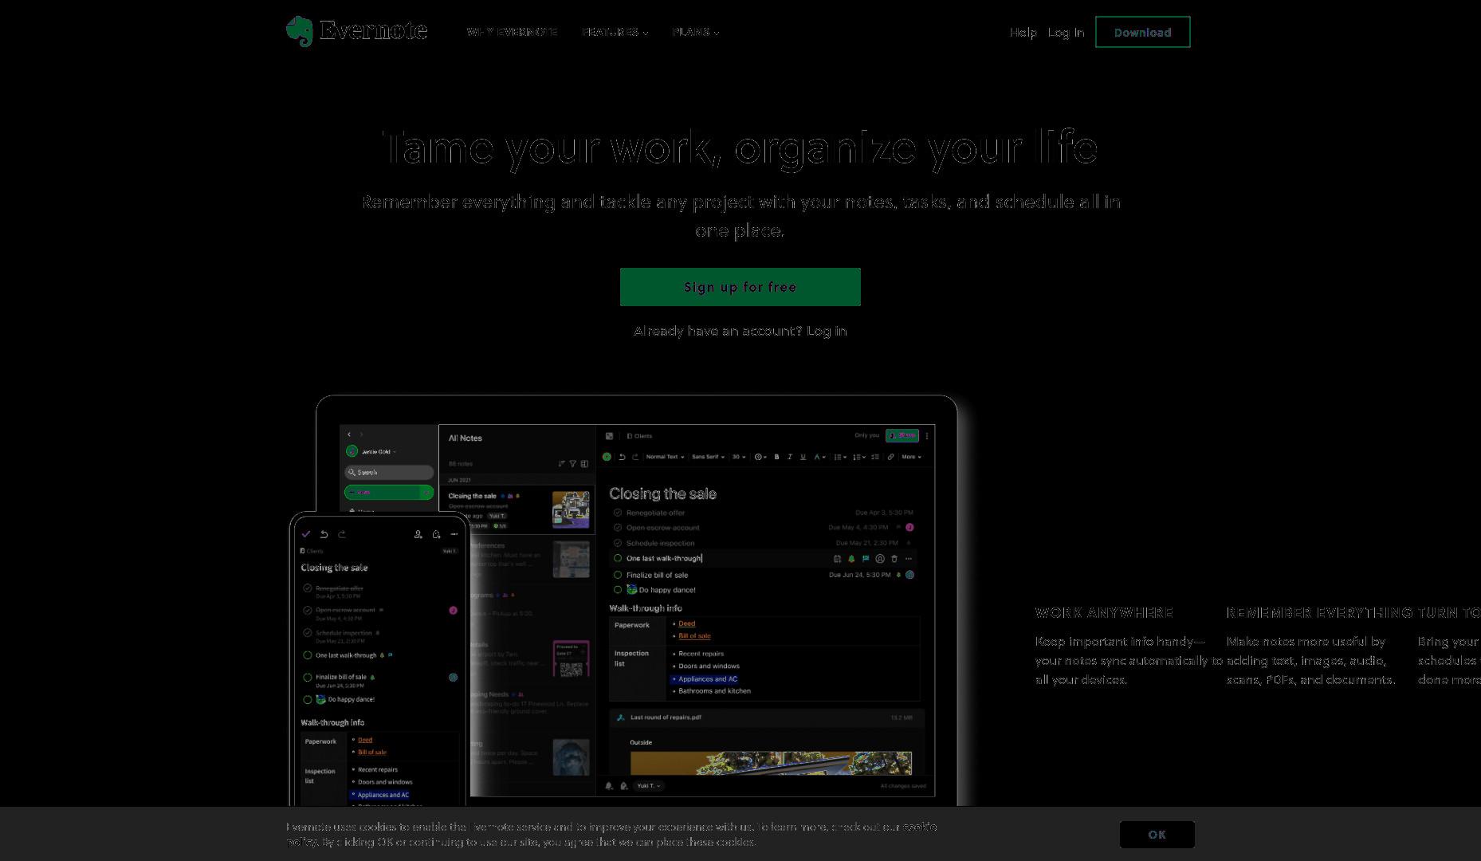
Task: Click back arrow in laptop sidebar
Action: click(x=348, y=434)
